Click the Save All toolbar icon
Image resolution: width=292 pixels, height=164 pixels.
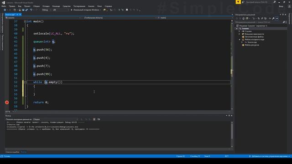[26, 10]
